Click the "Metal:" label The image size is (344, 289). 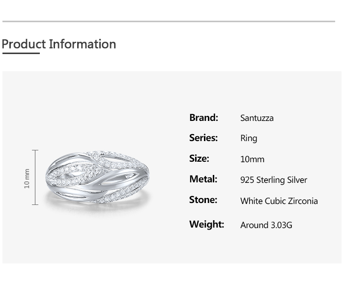(x=203, y=179)
